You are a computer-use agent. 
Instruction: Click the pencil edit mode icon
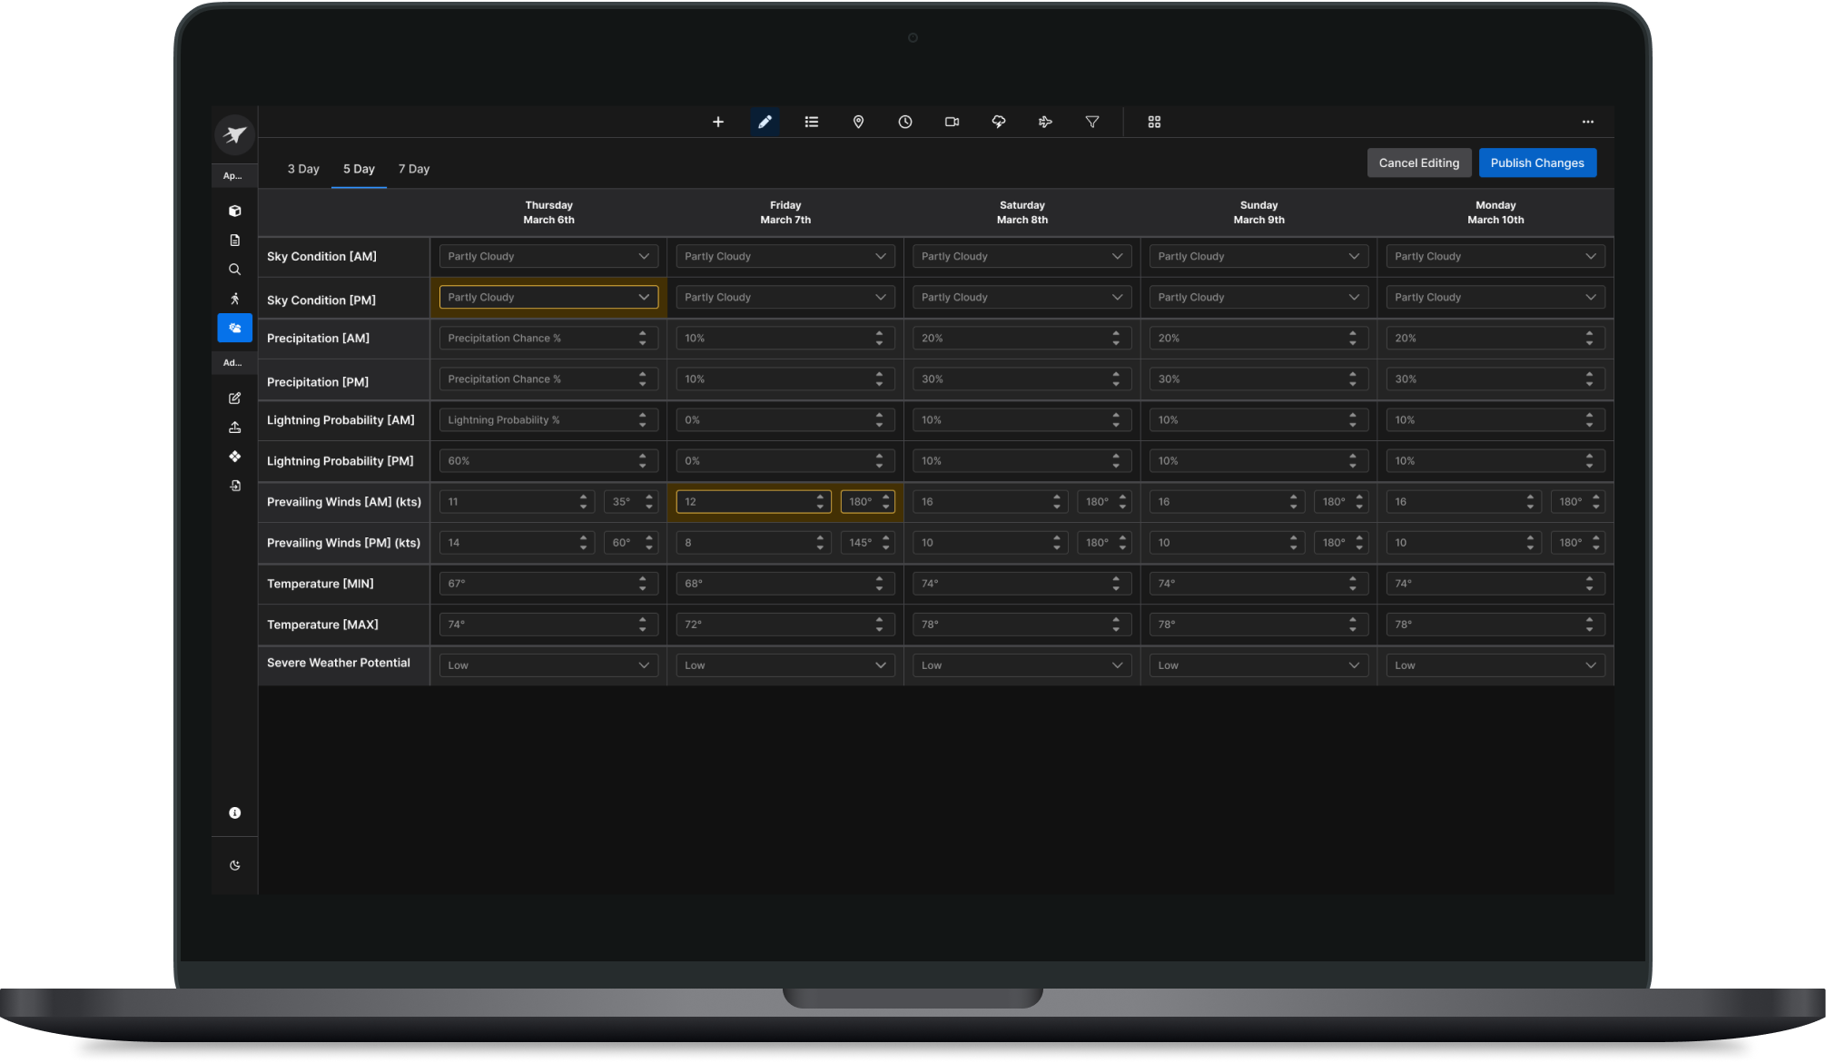click(765, 122)
